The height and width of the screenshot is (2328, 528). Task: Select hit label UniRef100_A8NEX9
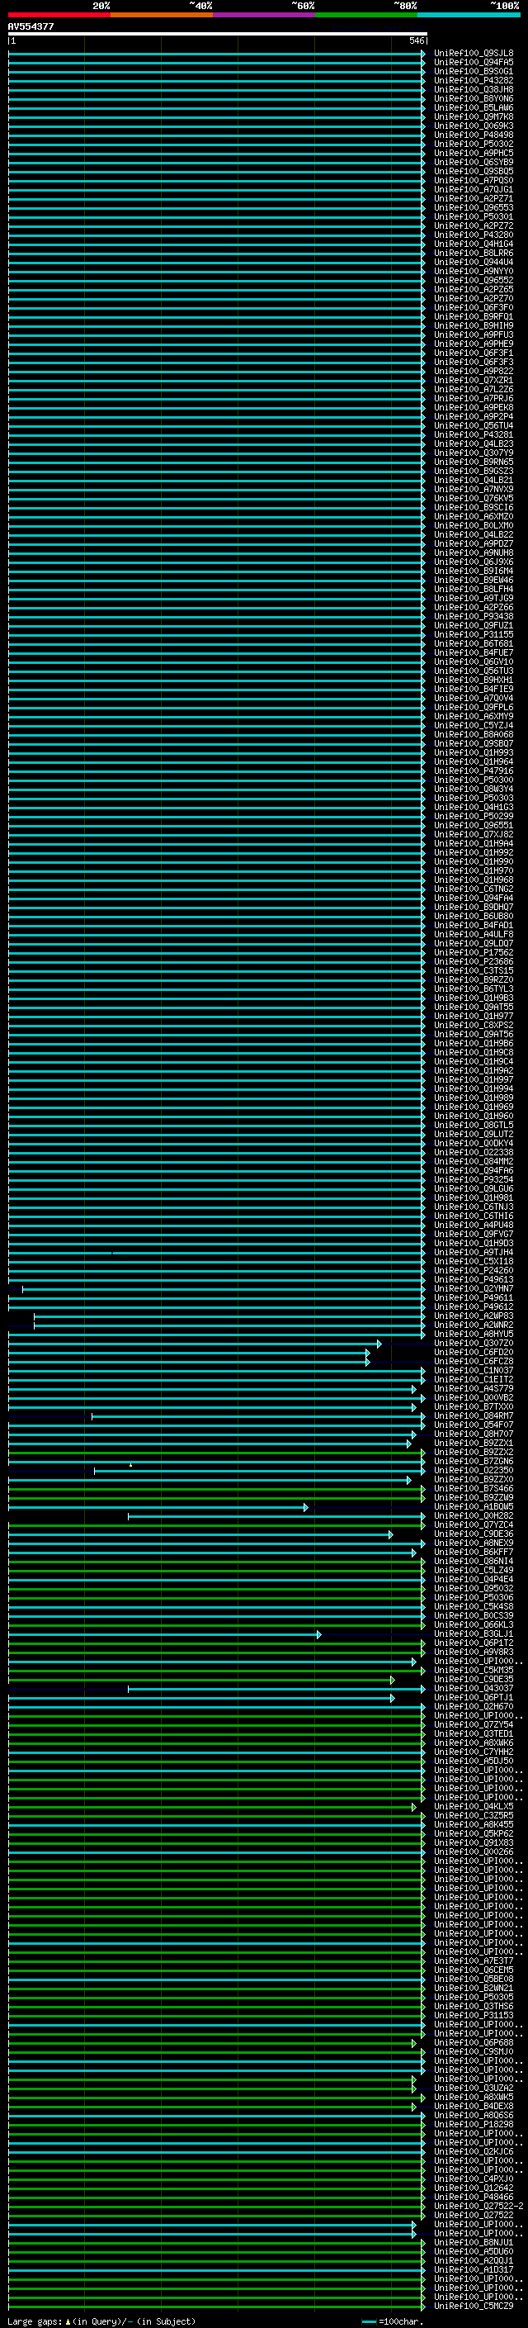click(474, 1543)
